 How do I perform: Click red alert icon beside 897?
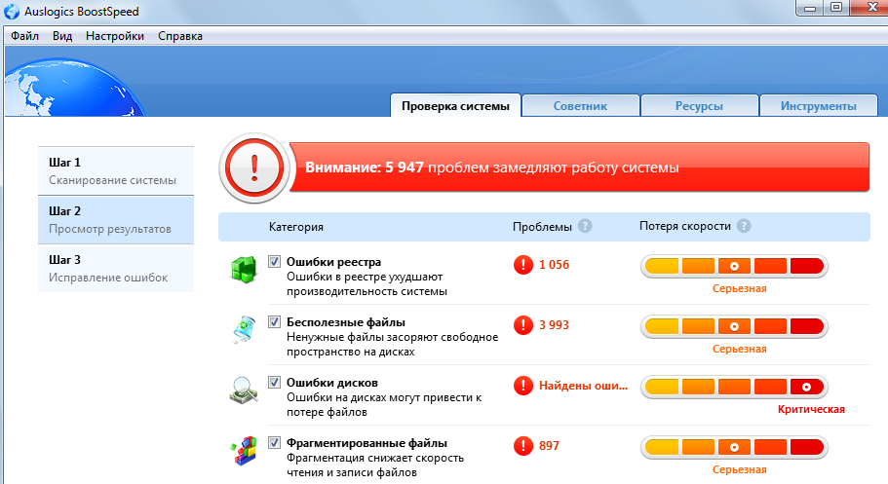523,446
